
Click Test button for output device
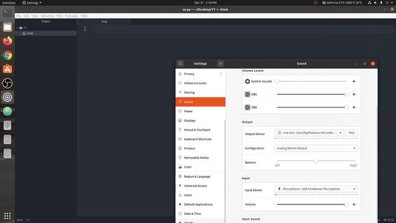click(x=351, y=133)
